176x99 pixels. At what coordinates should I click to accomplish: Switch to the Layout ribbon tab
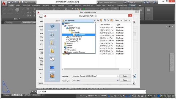[132, 5]
